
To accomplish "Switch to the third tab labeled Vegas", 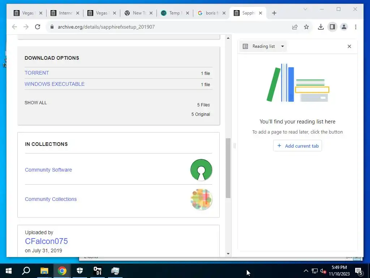I will [x=102, y=13].
